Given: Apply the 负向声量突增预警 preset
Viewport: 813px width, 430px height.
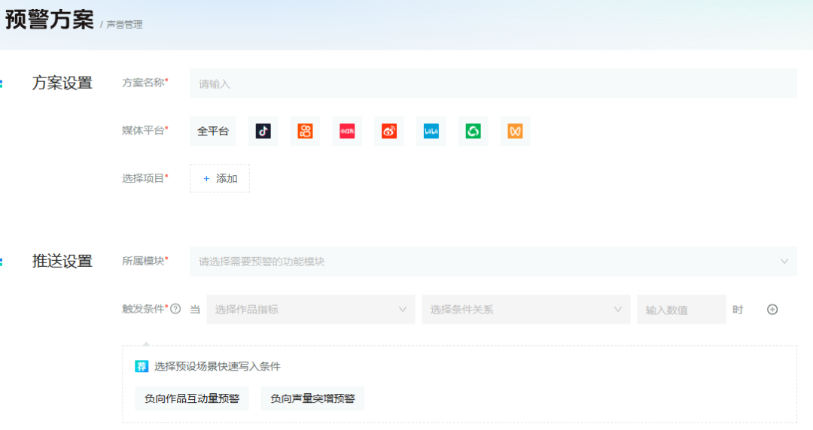Looking at the screenshot, I should point(312,398).
